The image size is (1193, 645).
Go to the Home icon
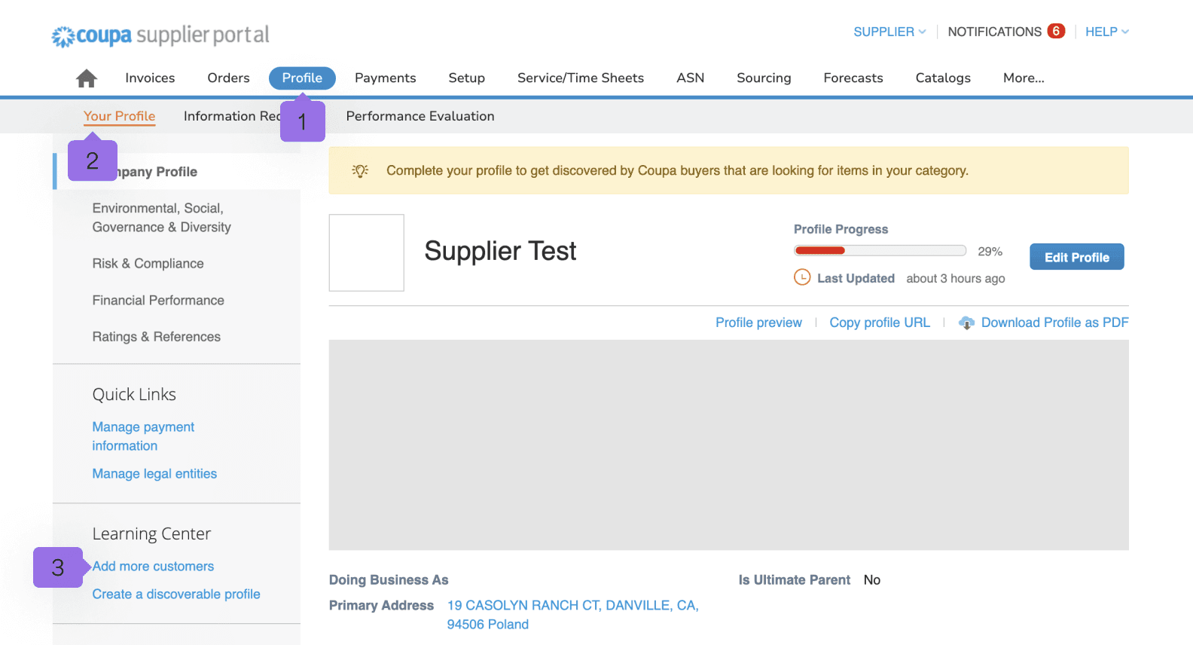click(x=87, y=78)
